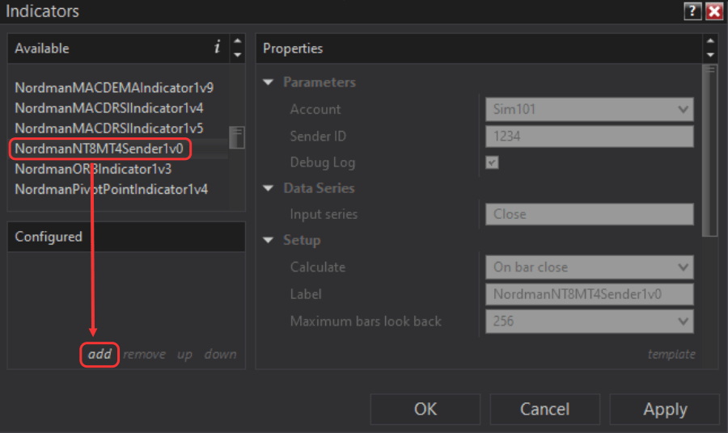The height and width of the screenshot is (433, 728).
Task: Collapse the Data Series section
Action: pos(269,187)
